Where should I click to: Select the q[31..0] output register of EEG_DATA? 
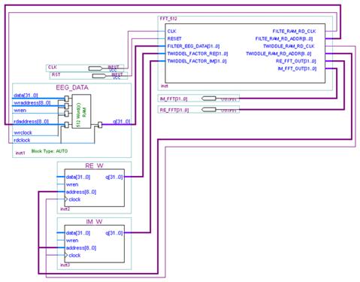[x=100, y=125]
